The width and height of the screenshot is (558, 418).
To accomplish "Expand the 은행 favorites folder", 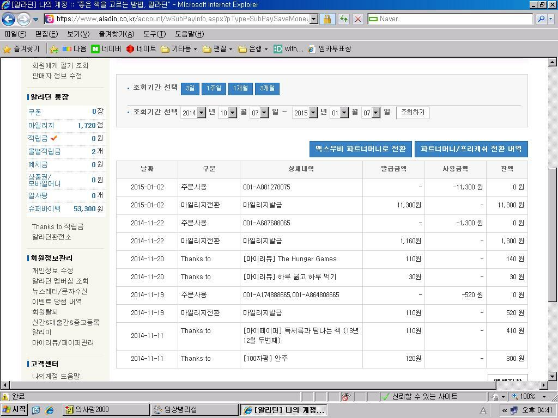I will coord(253,48).
